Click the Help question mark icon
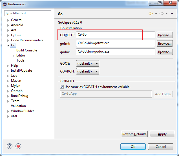This screenshot has width=179, height=156. (10, 146)
